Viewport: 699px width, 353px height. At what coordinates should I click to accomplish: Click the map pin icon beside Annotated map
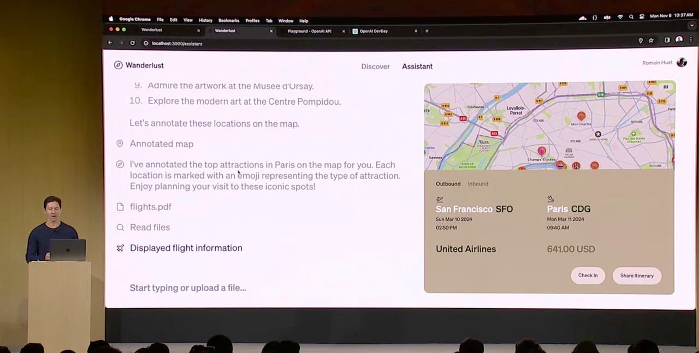(x=120, y=143)
